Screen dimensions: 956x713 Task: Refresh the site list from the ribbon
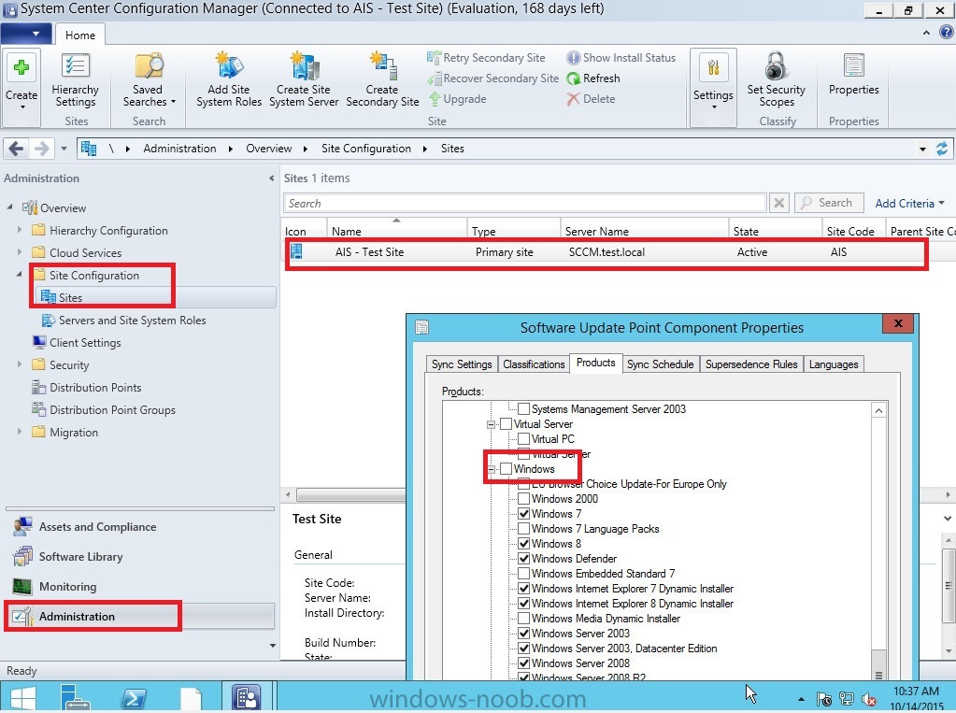pyautogui.click(x=593, y=78)
